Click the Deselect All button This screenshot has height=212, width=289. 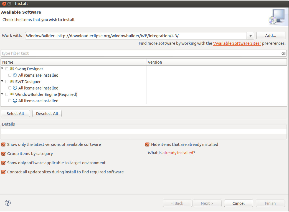(47, 114)
